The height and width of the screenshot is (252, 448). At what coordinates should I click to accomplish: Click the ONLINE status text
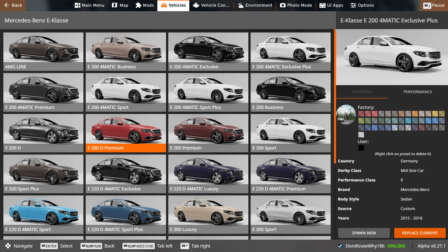(396, 246)
